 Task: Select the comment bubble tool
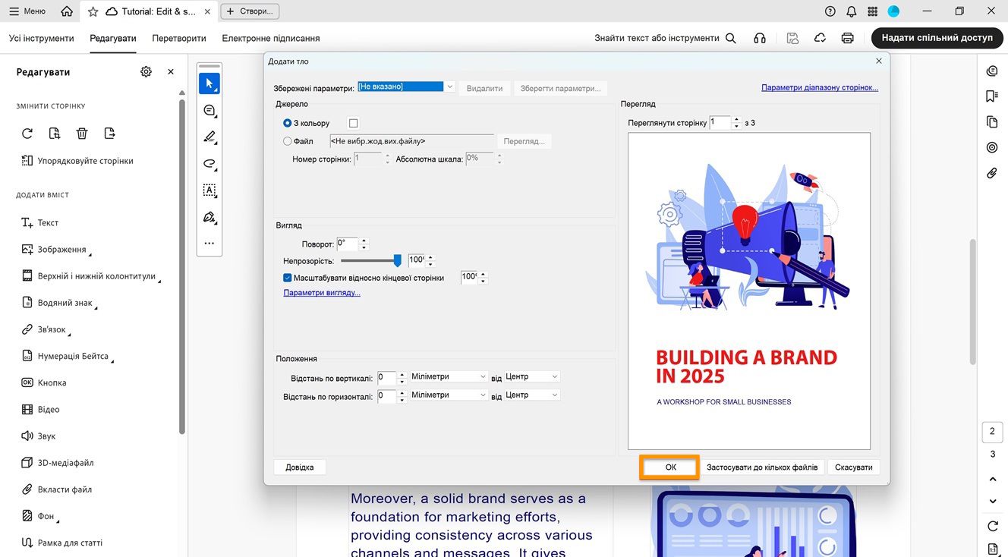point(209,111)
